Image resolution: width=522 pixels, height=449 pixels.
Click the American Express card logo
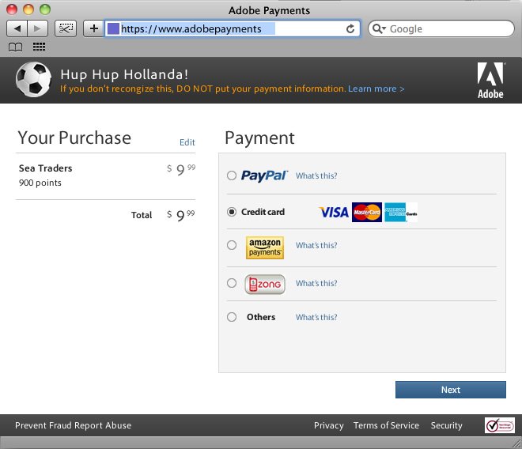coord(401,212)
